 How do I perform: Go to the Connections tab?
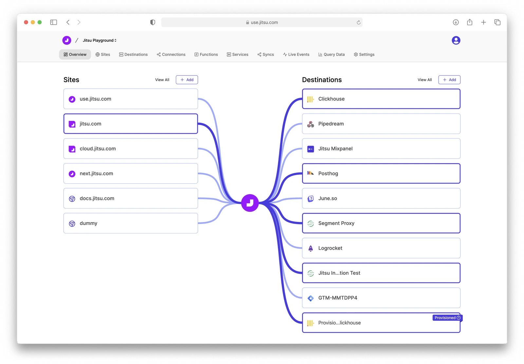click(171, 54)
